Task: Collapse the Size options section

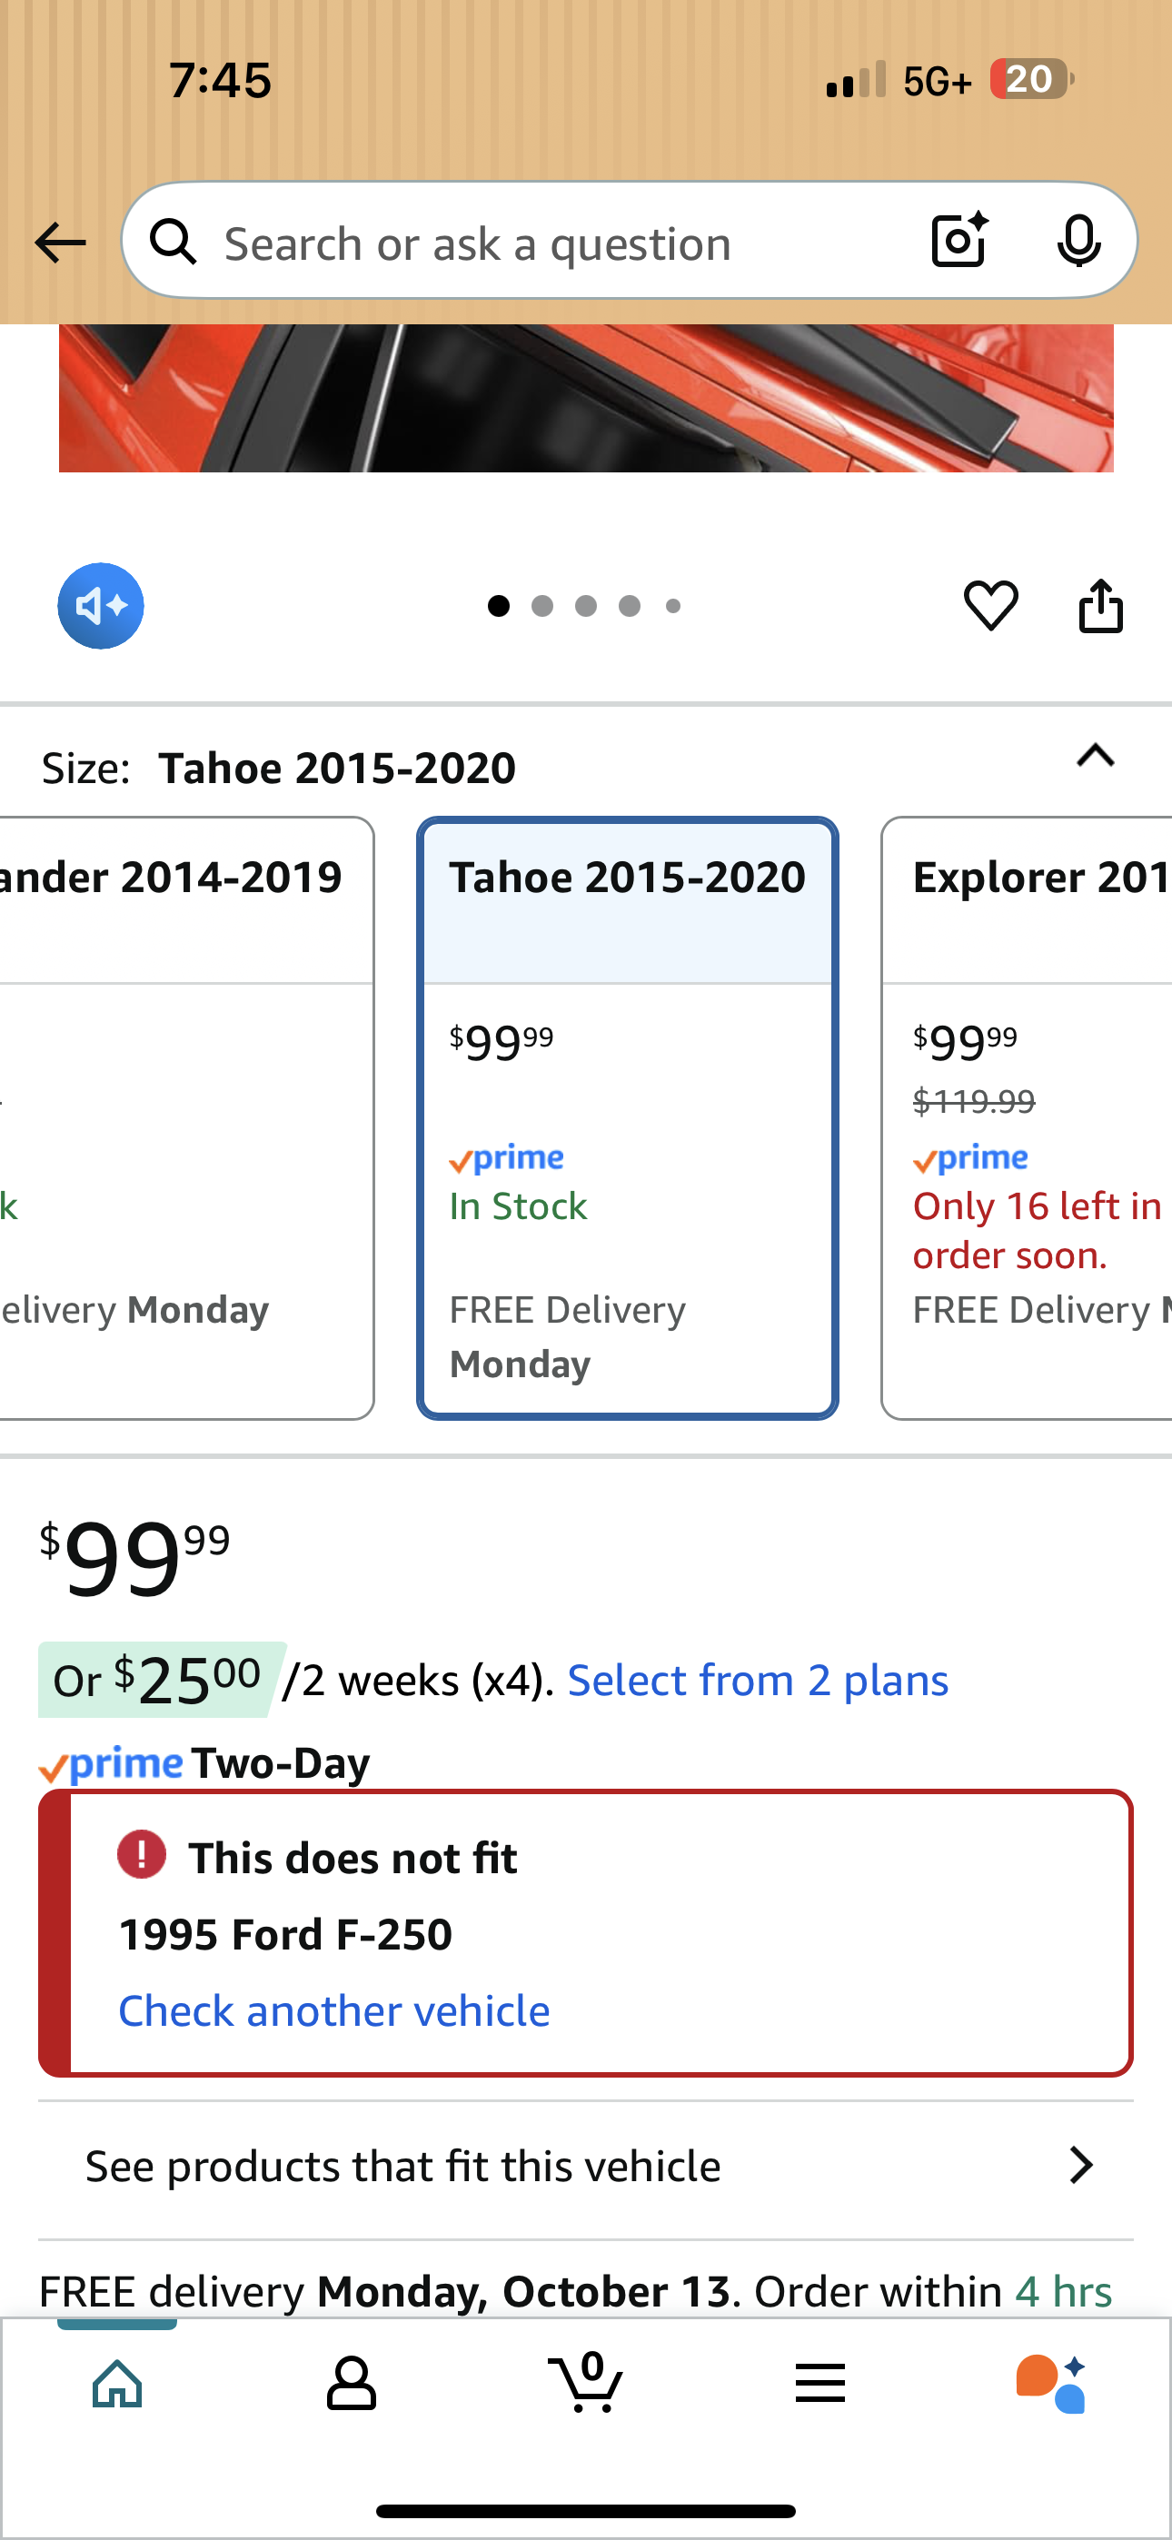Action: click(x=1095, y=757)
